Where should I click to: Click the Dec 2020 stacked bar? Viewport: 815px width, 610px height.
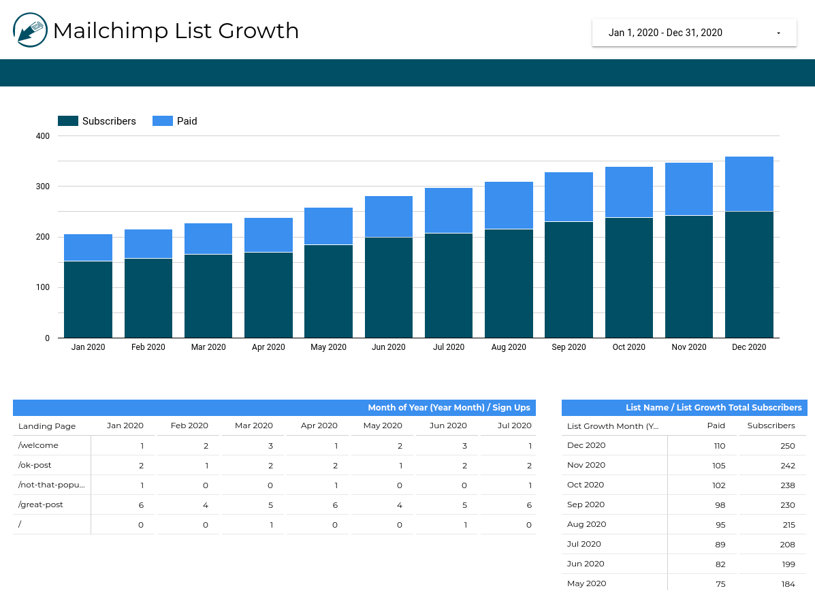[x=749, y=245]
